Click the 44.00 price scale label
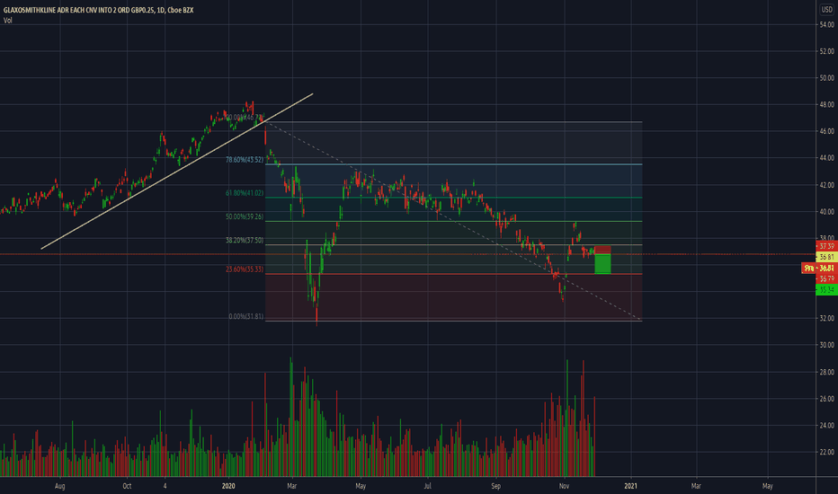838x494 pixels. coord(827,158)
